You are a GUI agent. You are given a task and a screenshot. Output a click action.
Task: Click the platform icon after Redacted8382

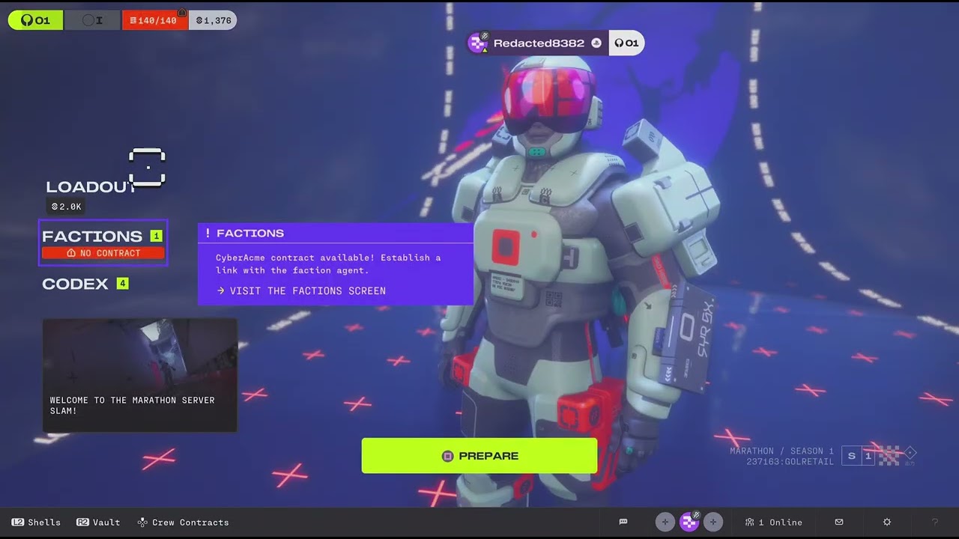tap(596, 43)
